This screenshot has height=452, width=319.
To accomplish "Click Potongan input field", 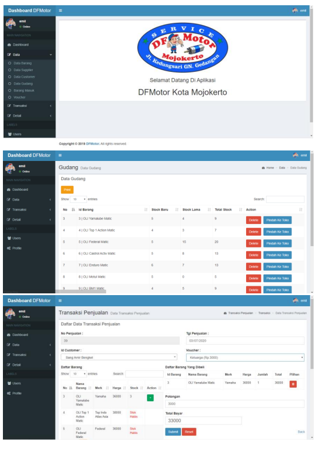I will click(234, 404).
